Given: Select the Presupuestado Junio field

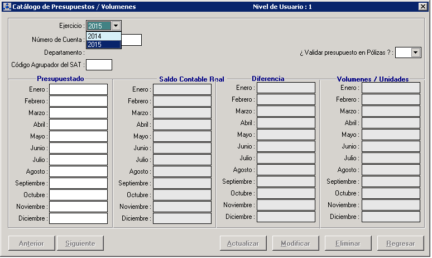Looking at the screenshot, I should click(x=78, y=148).
